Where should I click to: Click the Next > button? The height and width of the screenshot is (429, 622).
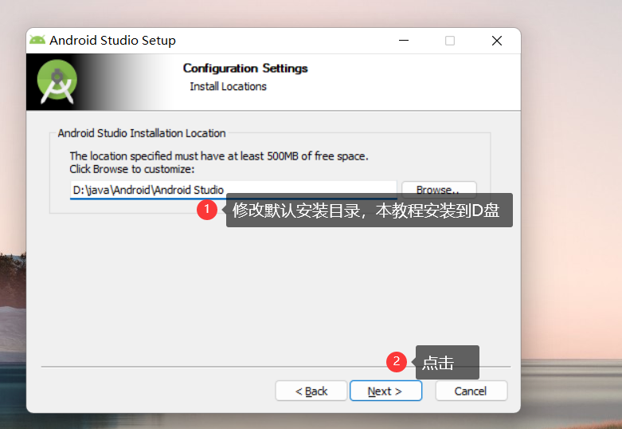(x=385, y=392)
